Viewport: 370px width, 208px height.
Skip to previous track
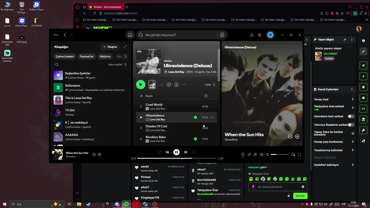(x=167, y=152)
